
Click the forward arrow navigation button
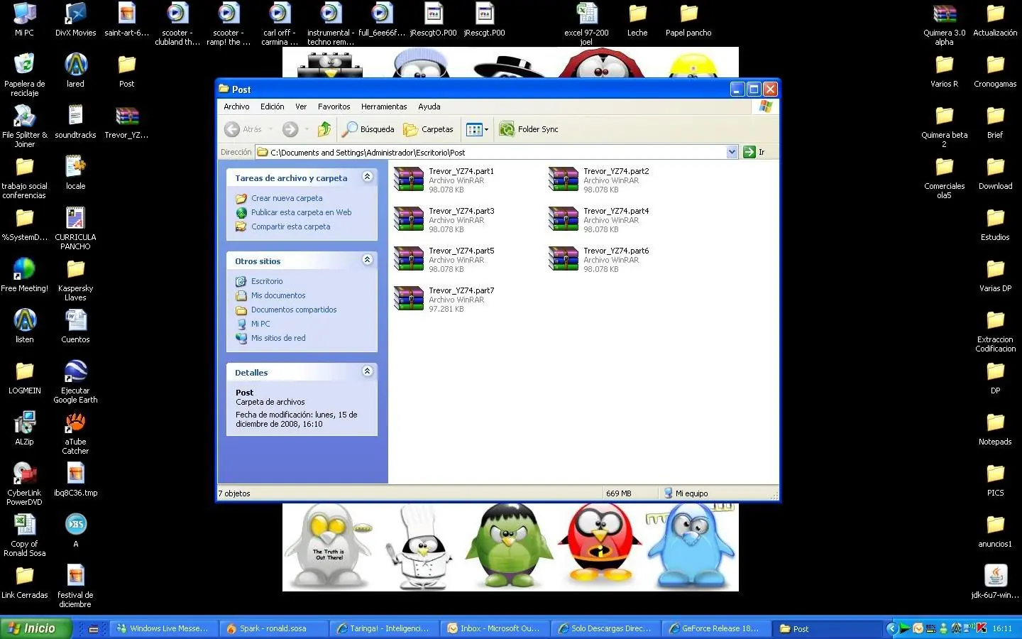pyautogui.click(x=290, y=129)
